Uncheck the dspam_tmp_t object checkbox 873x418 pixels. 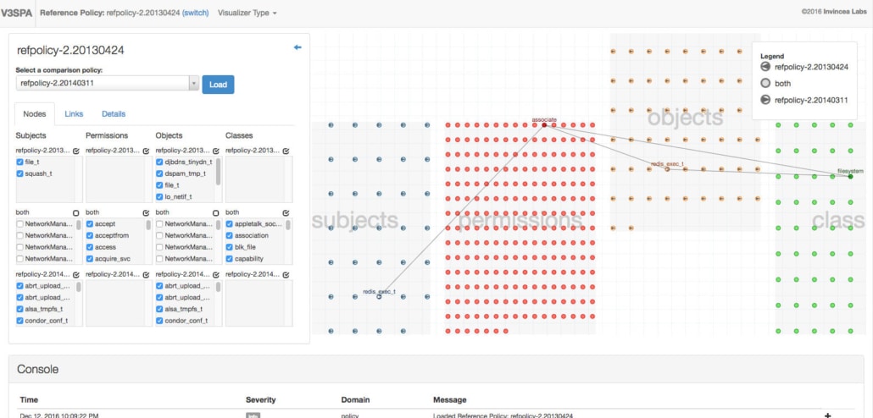pyautogui.click(x=160, y=173)
